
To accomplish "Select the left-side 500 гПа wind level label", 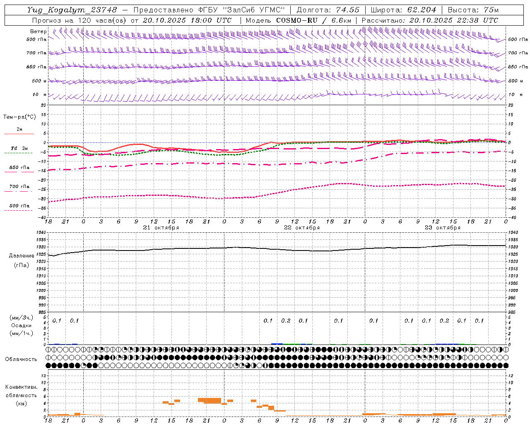I will 36,39.
